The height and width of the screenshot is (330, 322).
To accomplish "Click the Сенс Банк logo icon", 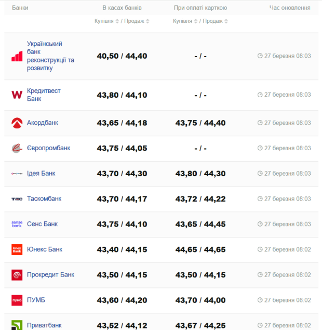I will tap(17, 224).
